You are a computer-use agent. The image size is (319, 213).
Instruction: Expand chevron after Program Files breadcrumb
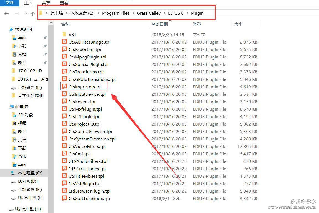tap(133, 13)
